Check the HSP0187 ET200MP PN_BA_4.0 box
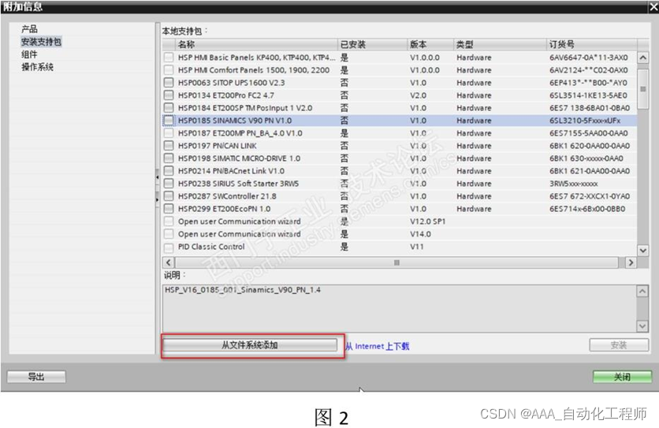 point(169,133)
